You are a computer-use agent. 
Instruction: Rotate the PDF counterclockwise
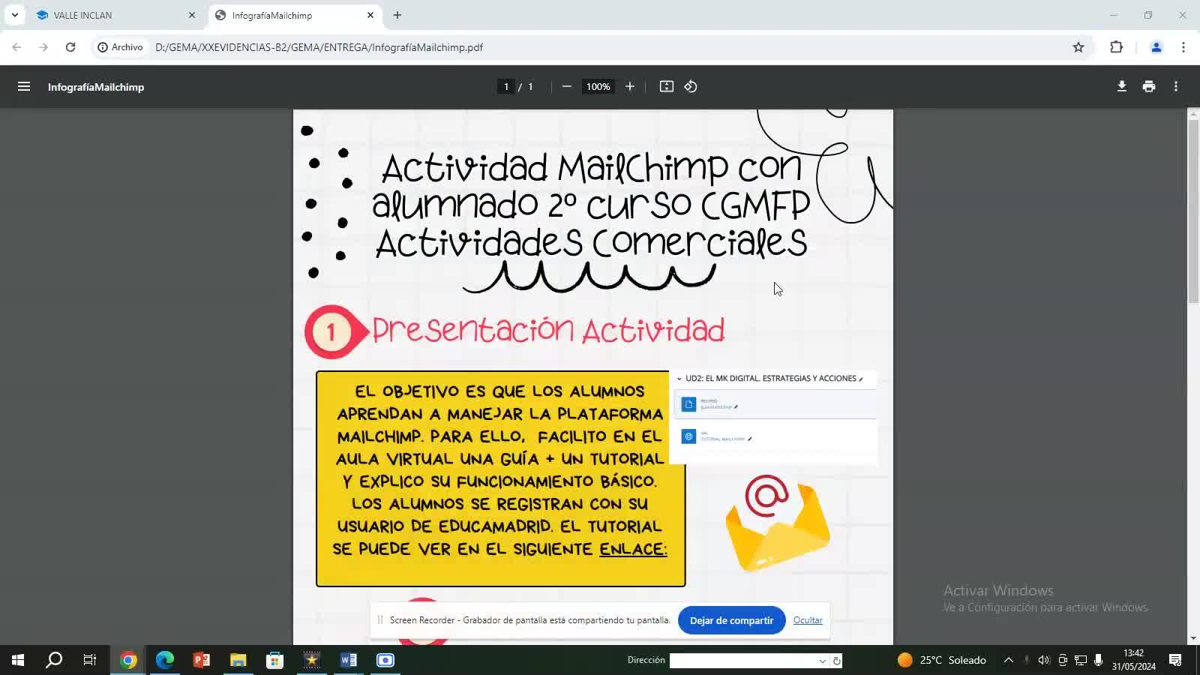point(691,87)
